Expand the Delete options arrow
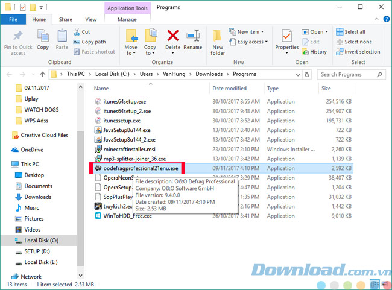This screenshot has width=392, height=290. pyautogui.click(x=172, y=53)
